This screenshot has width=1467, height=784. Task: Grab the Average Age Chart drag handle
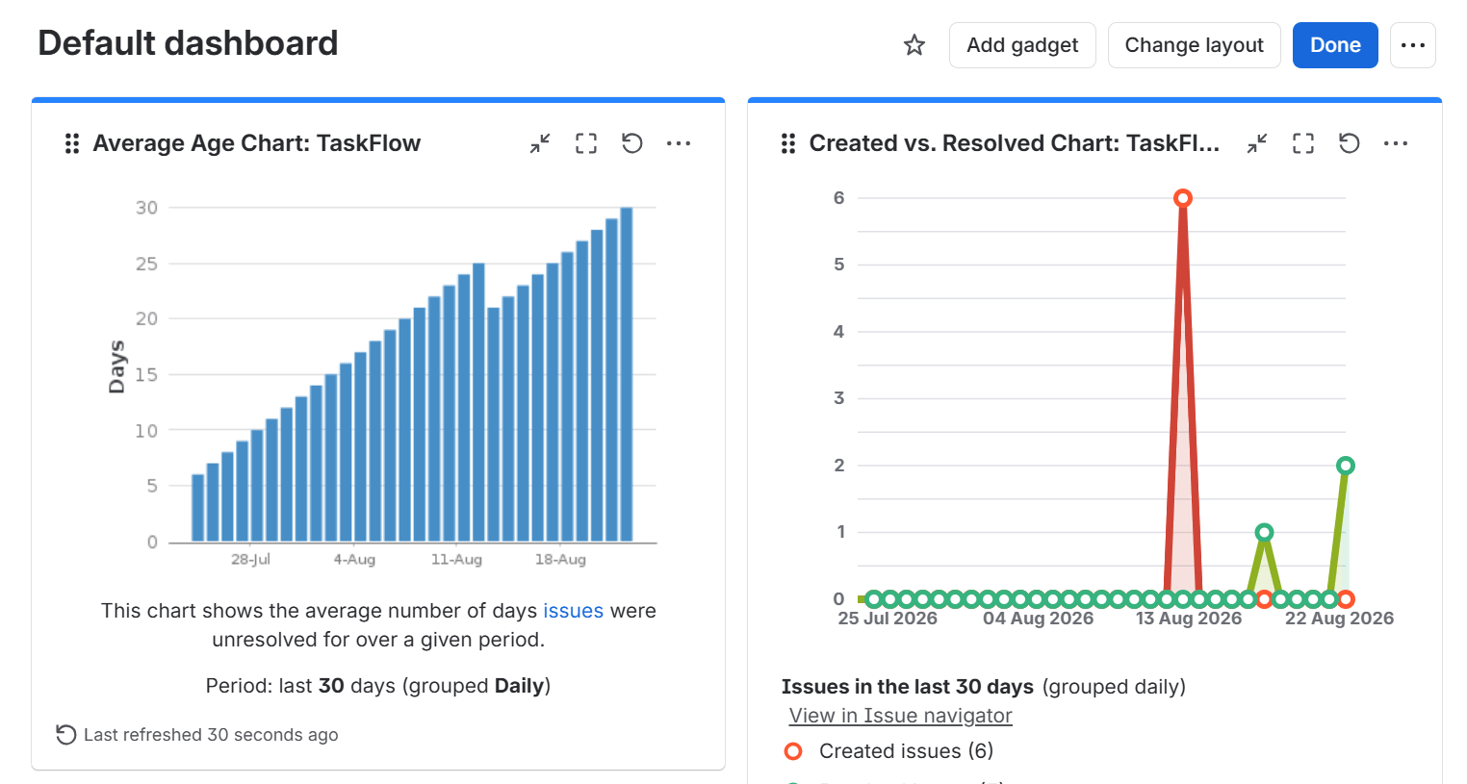coord(72,143)
